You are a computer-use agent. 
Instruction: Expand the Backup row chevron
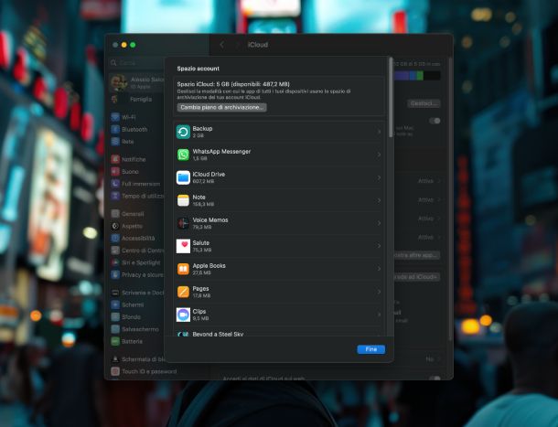click(379, 132)
